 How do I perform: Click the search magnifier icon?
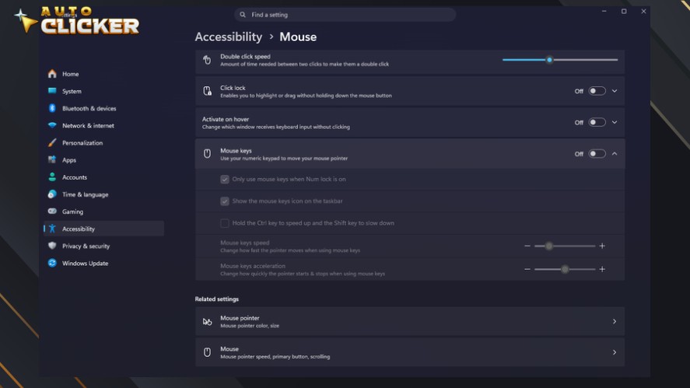point(243,15)
